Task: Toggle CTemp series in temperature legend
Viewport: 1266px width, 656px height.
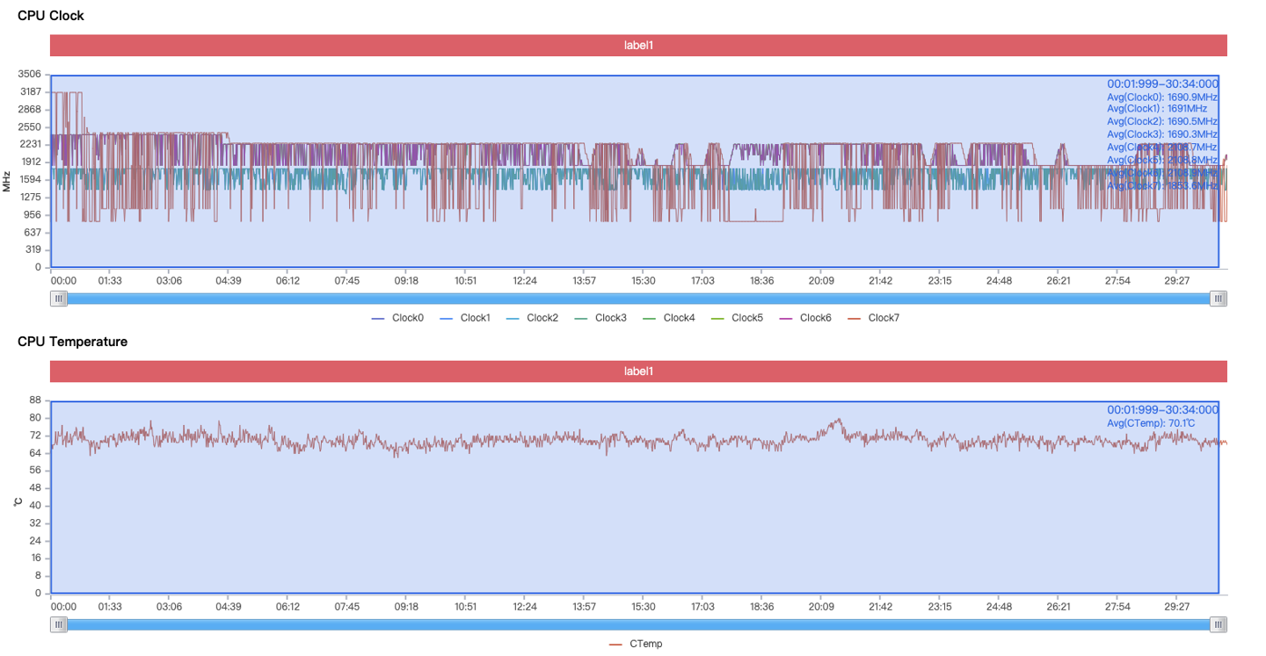Action: [x=636, y=644]
